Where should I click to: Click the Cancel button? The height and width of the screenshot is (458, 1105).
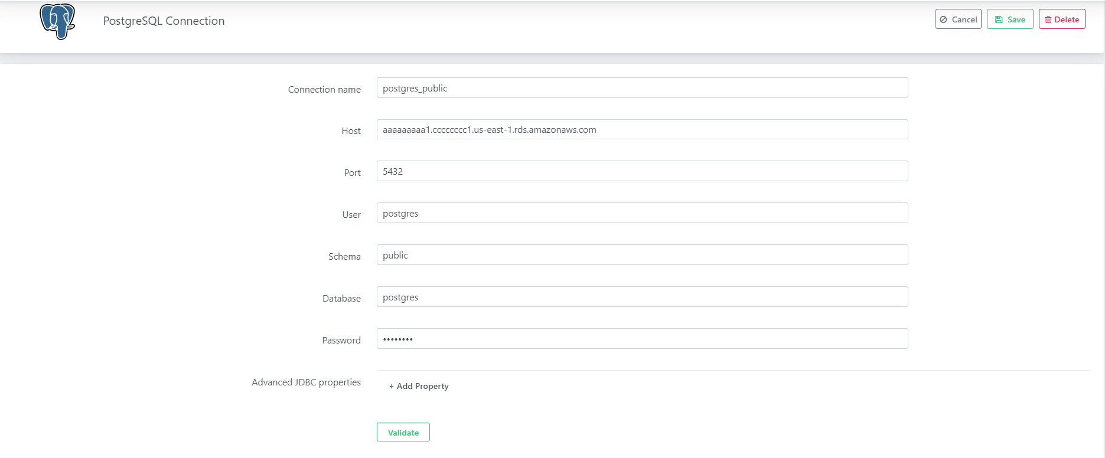958,19
